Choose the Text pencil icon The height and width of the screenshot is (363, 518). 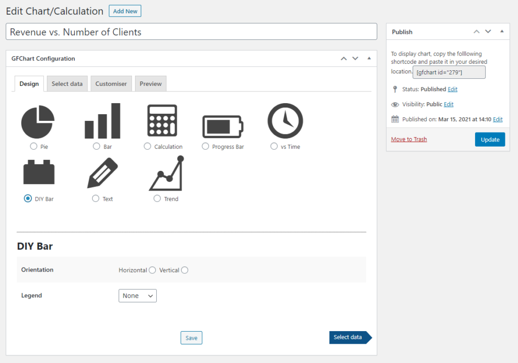pos(102,172)
